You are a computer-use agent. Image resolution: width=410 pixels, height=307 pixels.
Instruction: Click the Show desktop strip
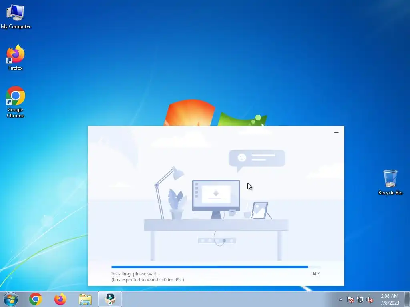(407, 299)
